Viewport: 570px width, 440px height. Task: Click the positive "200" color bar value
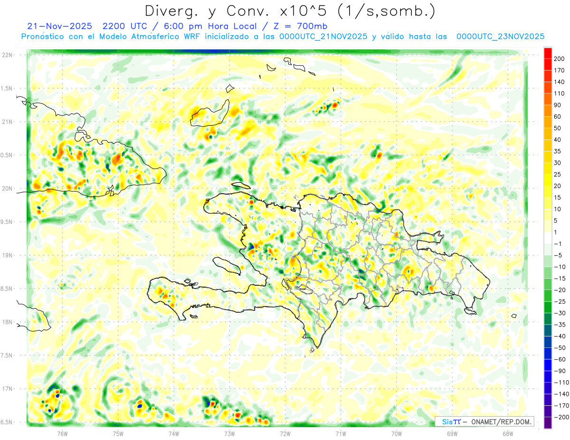[x=560, y=59]
